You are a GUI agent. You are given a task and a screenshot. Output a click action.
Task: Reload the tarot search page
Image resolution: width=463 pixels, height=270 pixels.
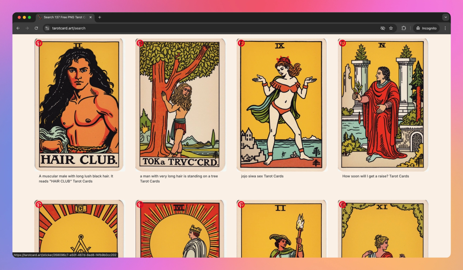pos(36,28)
